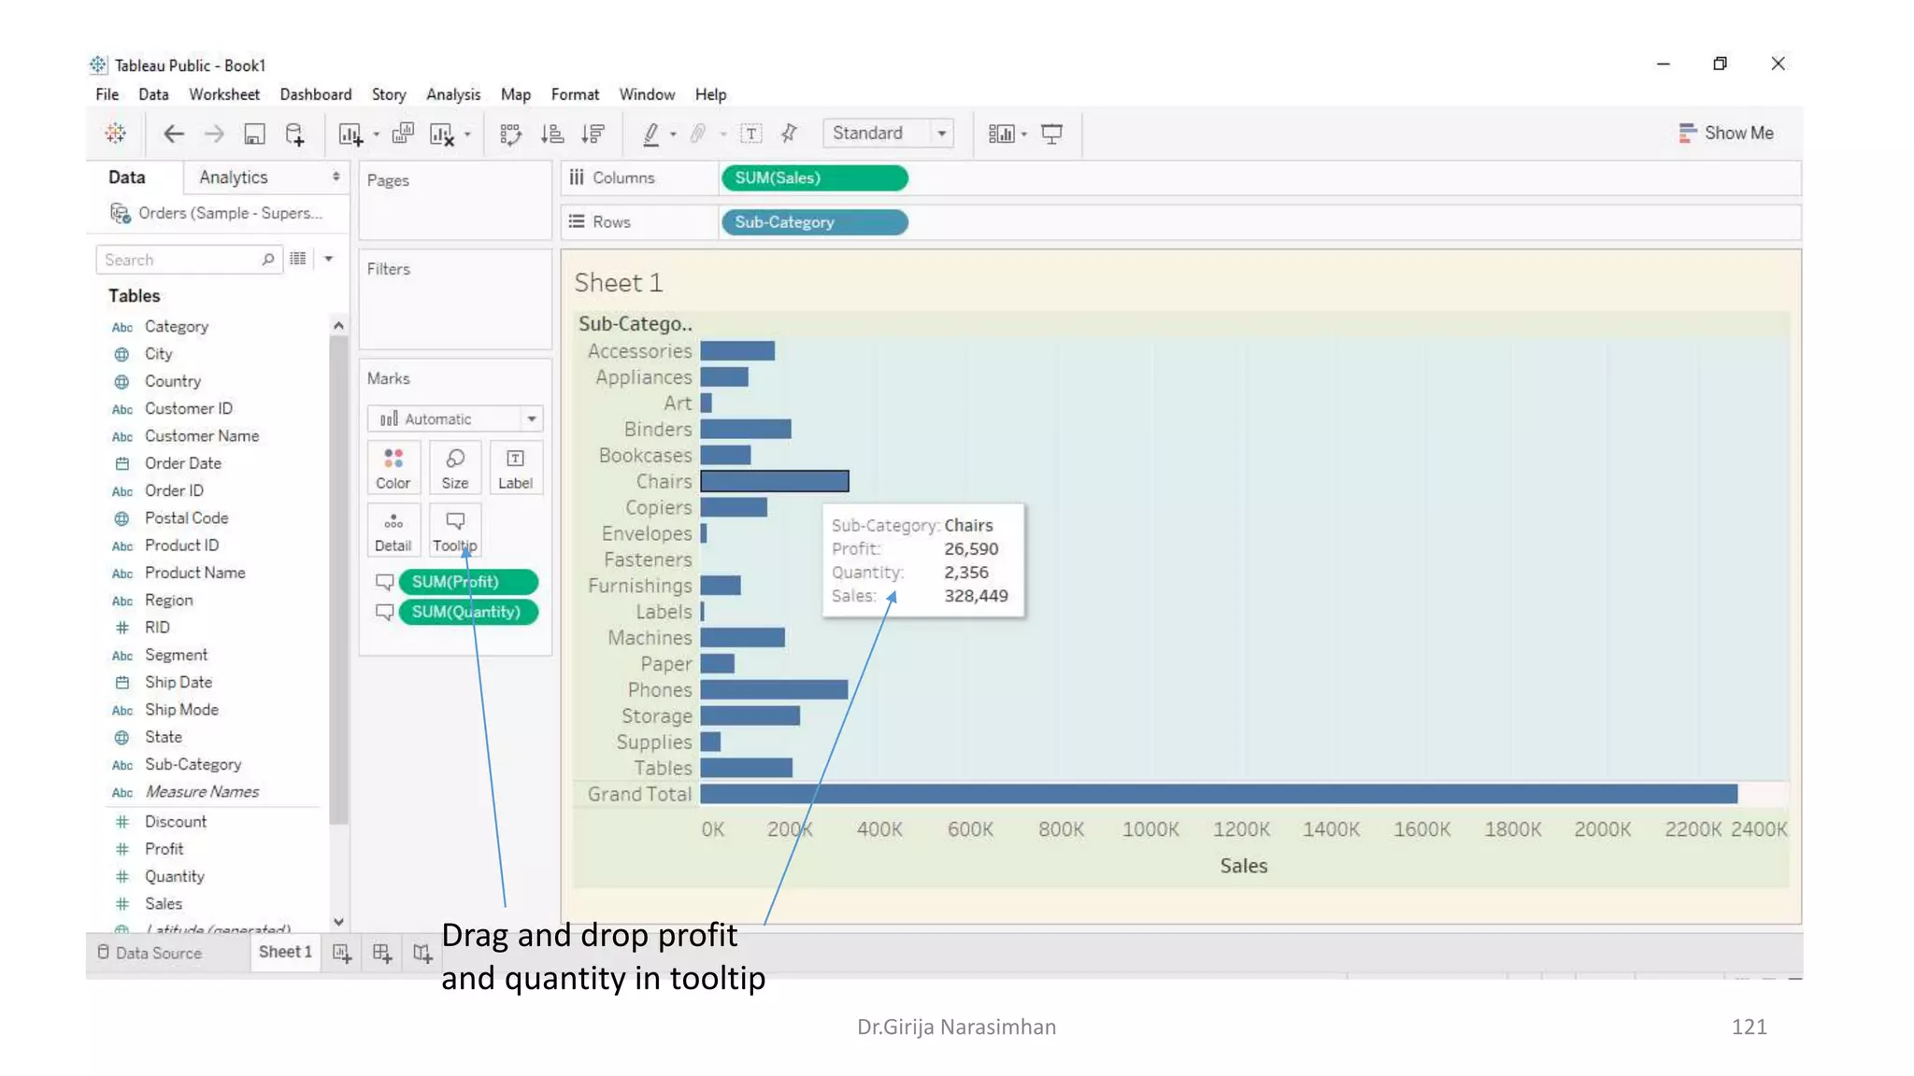Screen dimensions: 1914x1076
Task: Open dropdown arrow next to Highlight icon
Action: pos(673,134)
